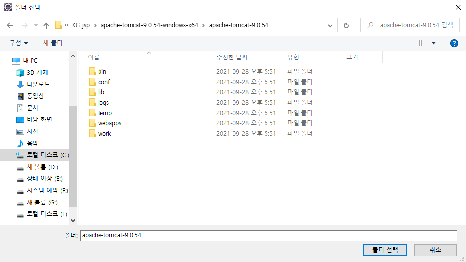Select the temp folder
The image size is (466, 262).
(104, 113)
